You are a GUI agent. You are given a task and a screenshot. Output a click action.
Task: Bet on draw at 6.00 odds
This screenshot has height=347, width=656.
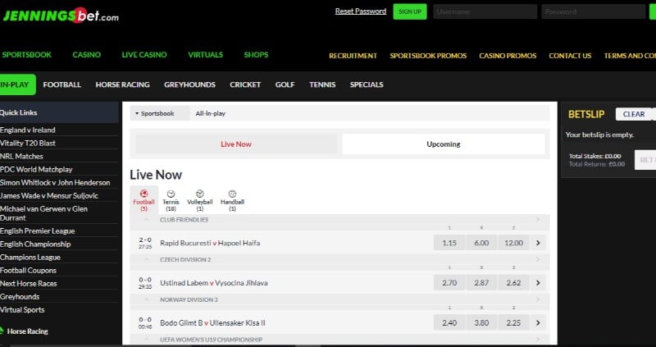[481, 243]
